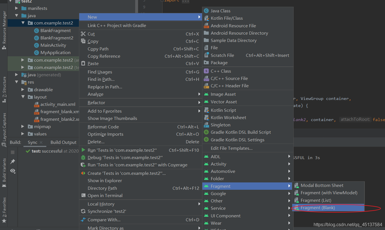Click the green Run tests arrow icon
This screenshot has width=385, height=230.
[x=83, y=150]
